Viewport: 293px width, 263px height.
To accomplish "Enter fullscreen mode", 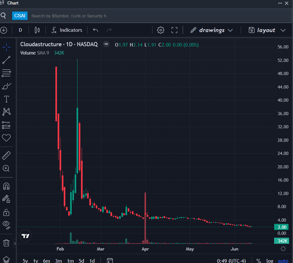I will 175,30.
